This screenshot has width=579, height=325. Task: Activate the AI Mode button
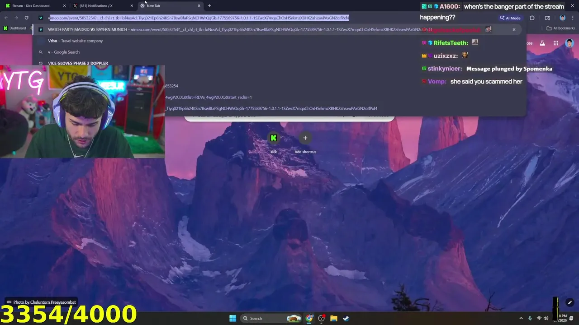pyautogui.click(x=510, y=18)
